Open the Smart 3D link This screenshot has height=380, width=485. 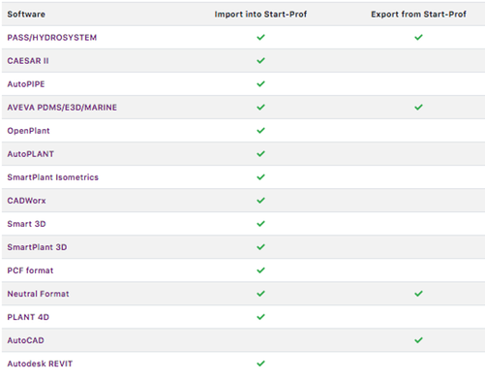pyautogui.click(x=26, y=224)
